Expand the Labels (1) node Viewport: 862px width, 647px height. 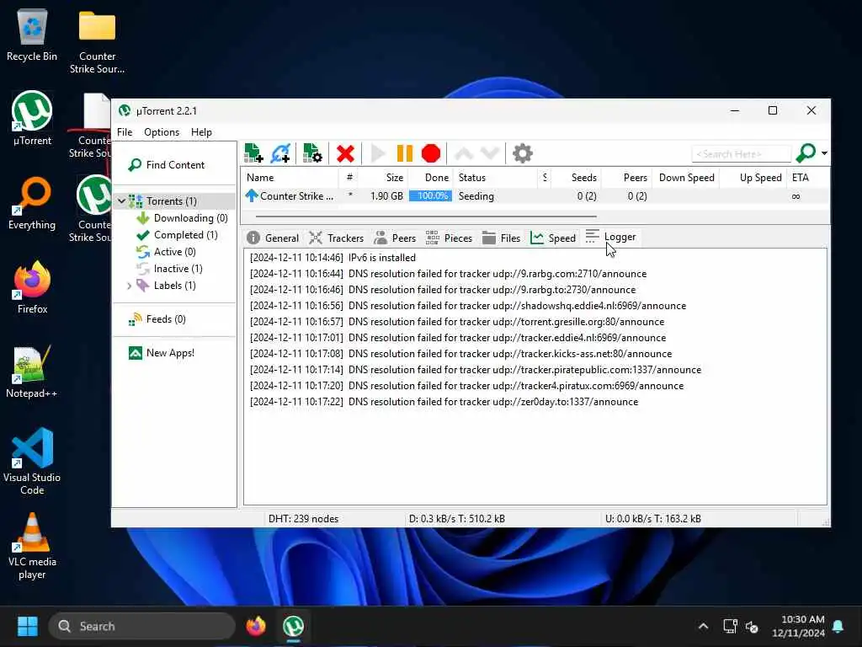129,286
